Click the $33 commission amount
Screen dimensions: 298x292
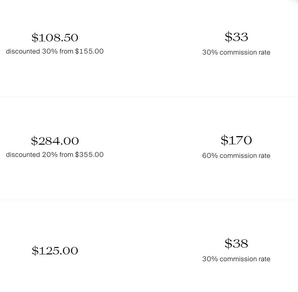236,37
